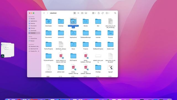177x100 pixels.
Task: Select the jetlime-main folder icon
Action: coord(61,67)
